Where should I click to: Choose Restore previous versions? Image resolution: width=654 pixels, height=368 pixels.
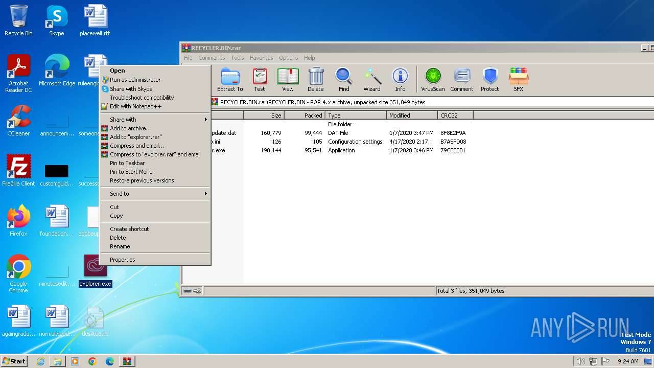[x=155, y=180]
